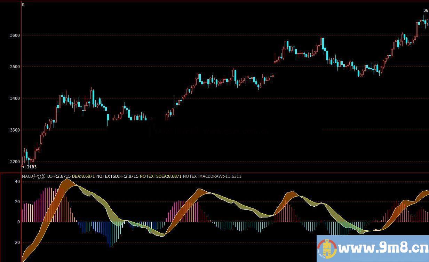The height and width of the screenshot is (262, 429).
Task: Select the MACD升级版 indicator name
Action: click(x=34, y=176)
